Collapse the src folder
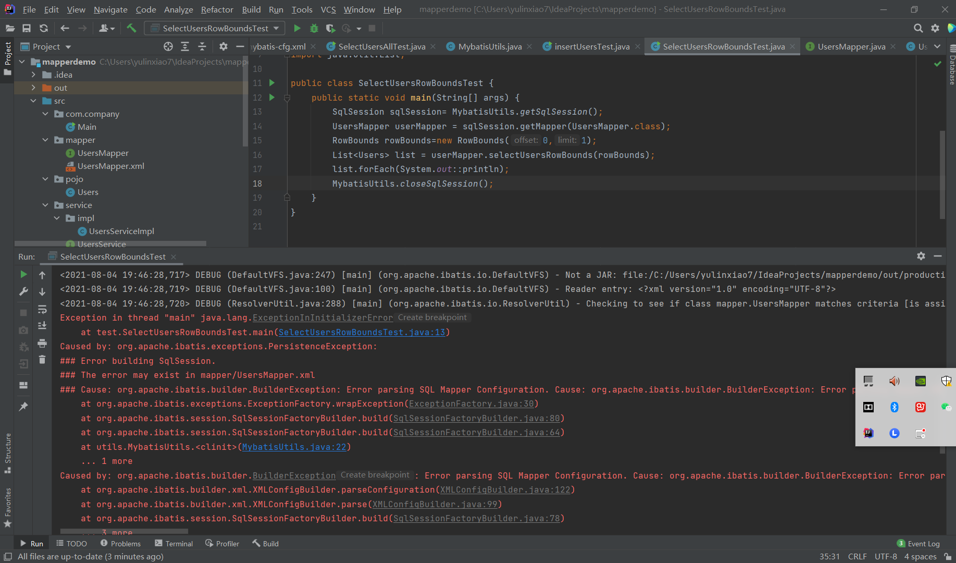The width and height of the screenshot is (956, 563). tap(33, 101)
